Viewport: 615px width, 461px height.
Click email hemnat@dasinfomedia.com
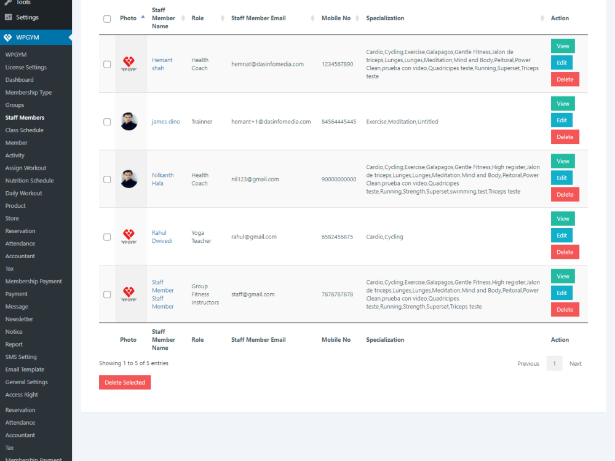[x=268, y=64]
